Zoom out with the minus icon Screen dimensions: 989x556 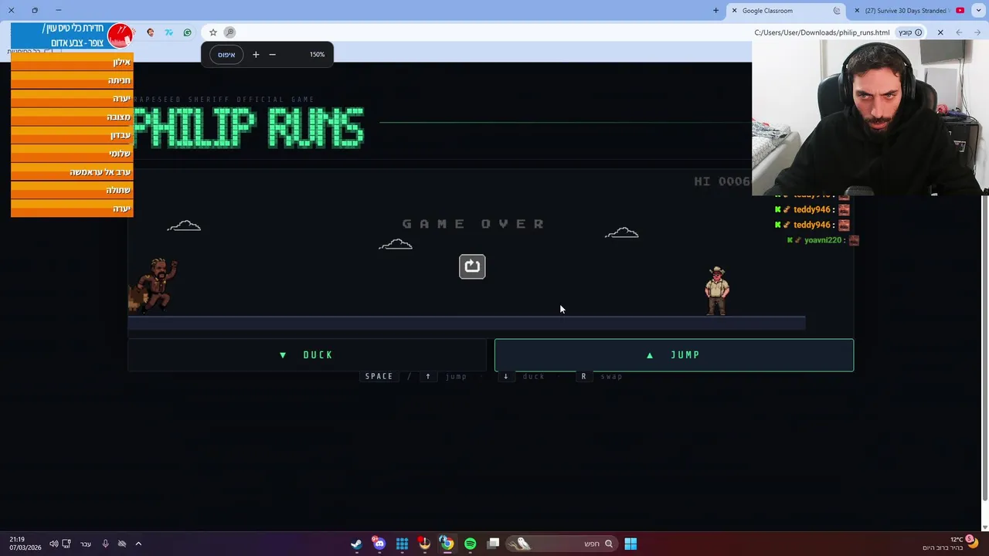point(272,55)
